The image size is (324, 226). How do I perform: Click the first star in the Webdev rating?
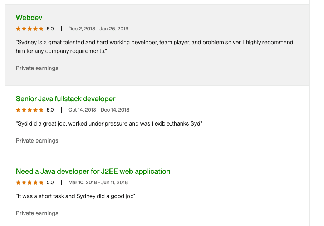click(x=18, y=29)
